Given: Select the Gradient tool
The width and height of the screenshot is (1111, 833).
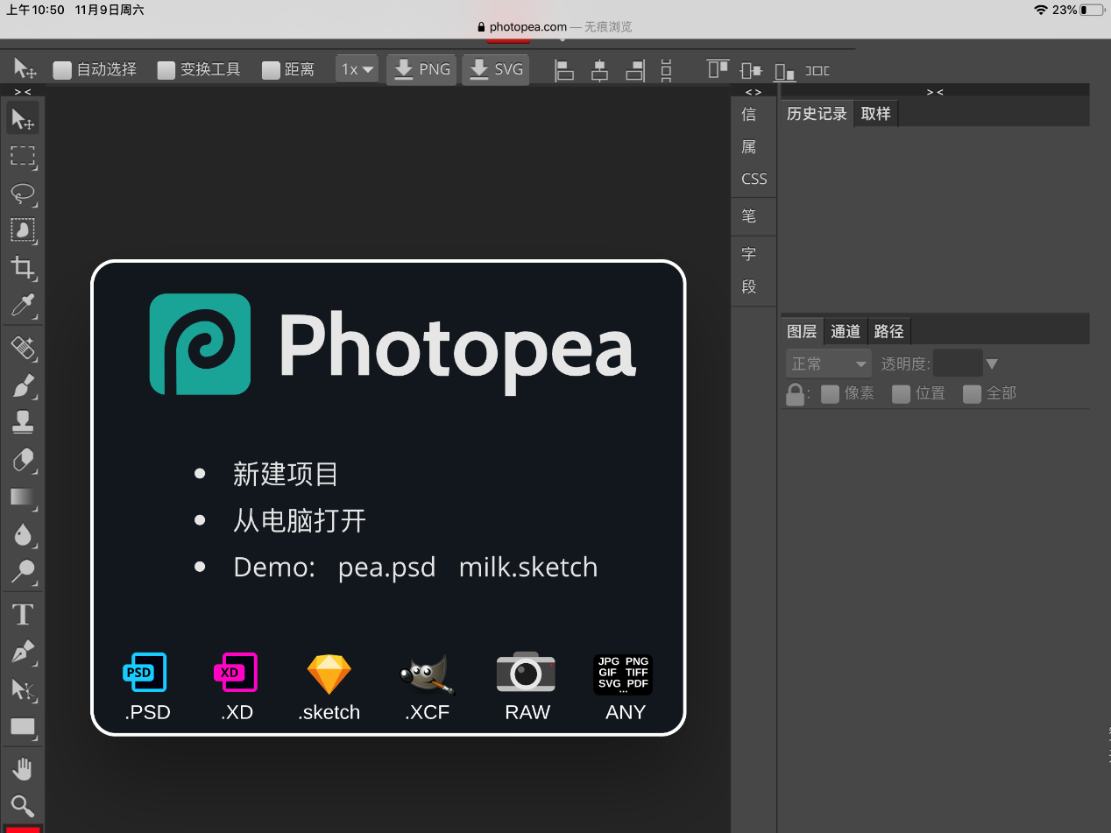Looking at the screenshot, I should tap(23, 498).
